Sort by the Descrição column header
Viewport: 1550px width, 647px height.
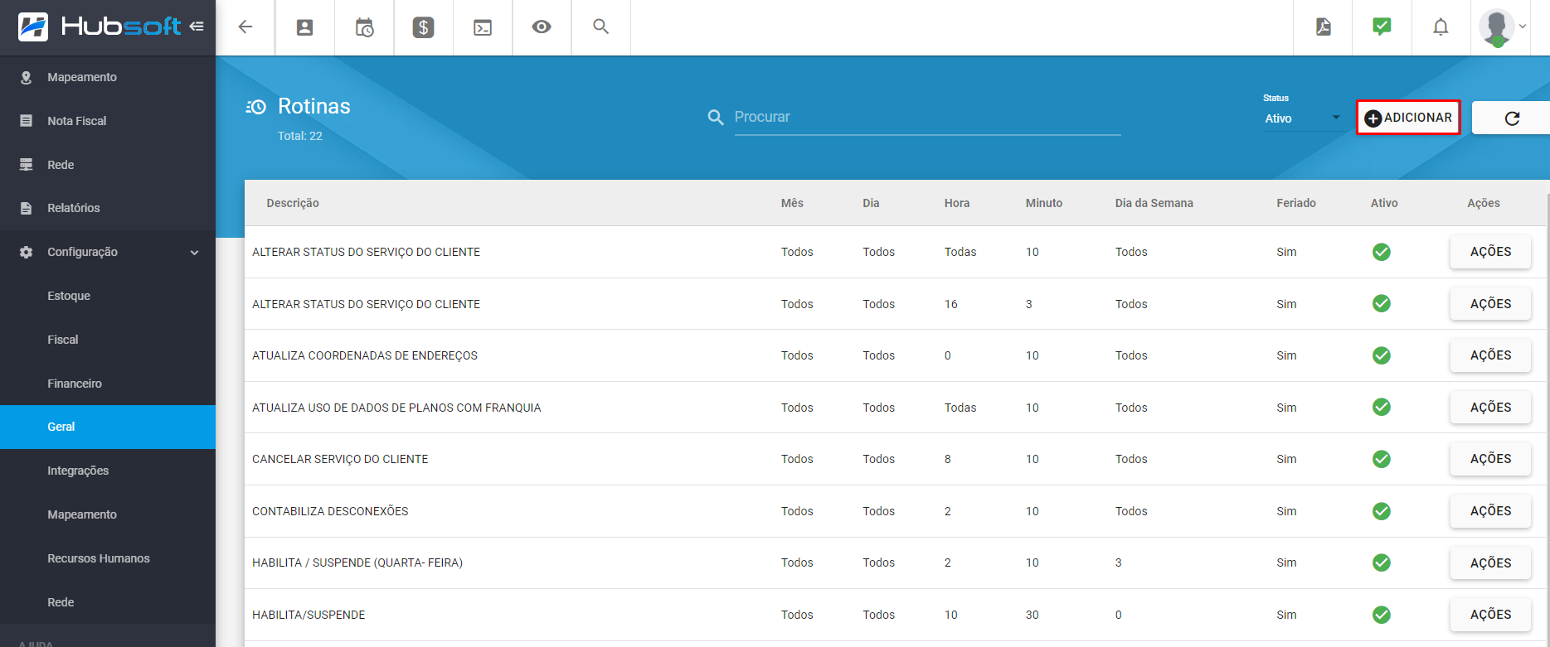pyautogui.click(x=293, y=203)
